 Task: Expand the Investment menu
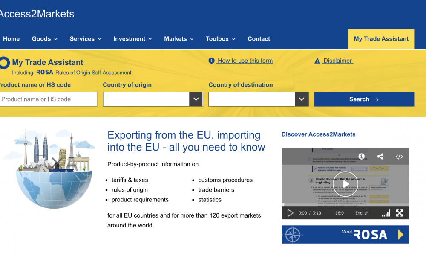(x=132, y=39)
